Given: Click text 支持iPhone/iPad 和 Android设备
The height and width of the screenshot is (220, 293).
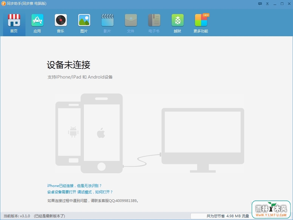Looking at the screenshot, I should (80, 77).
